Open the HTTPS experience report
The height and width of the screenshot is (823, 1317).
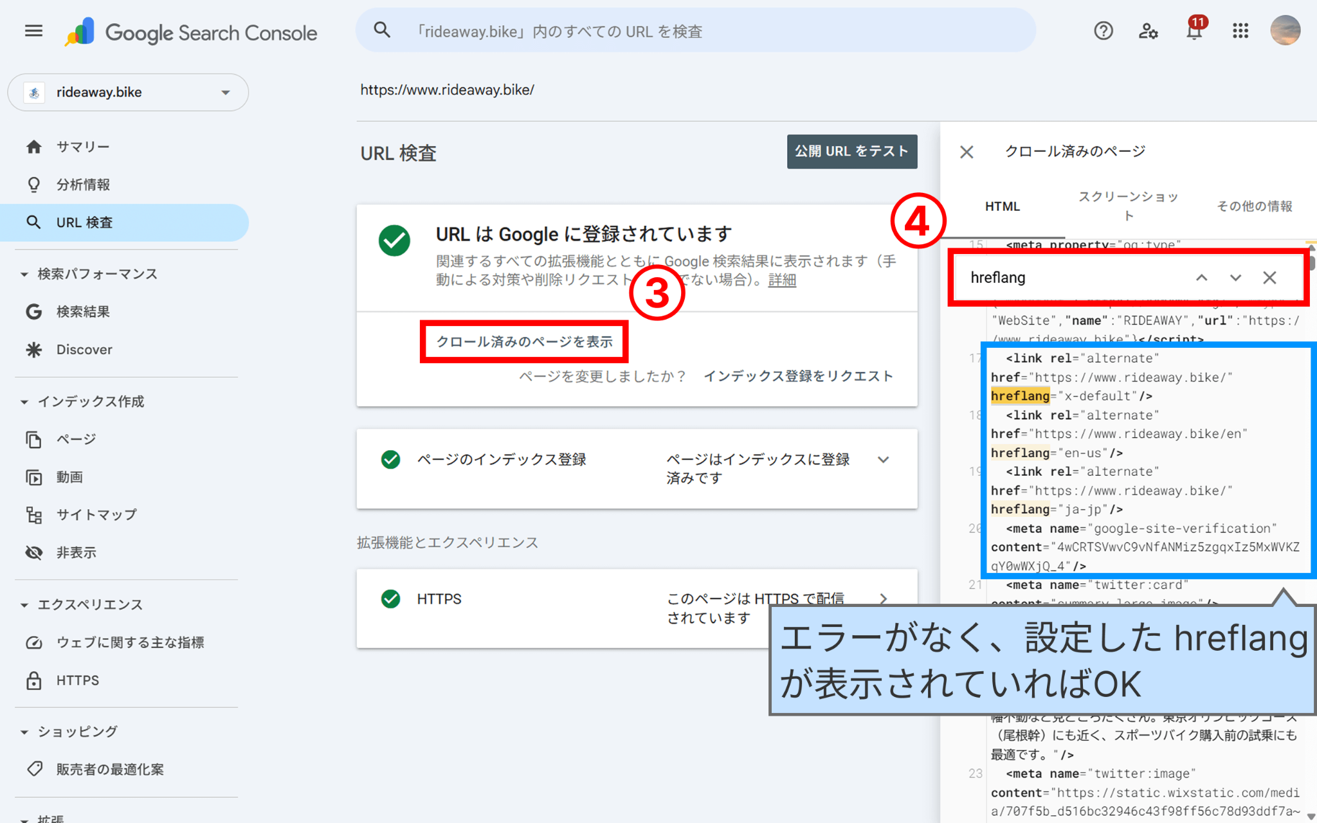point(77,680)
